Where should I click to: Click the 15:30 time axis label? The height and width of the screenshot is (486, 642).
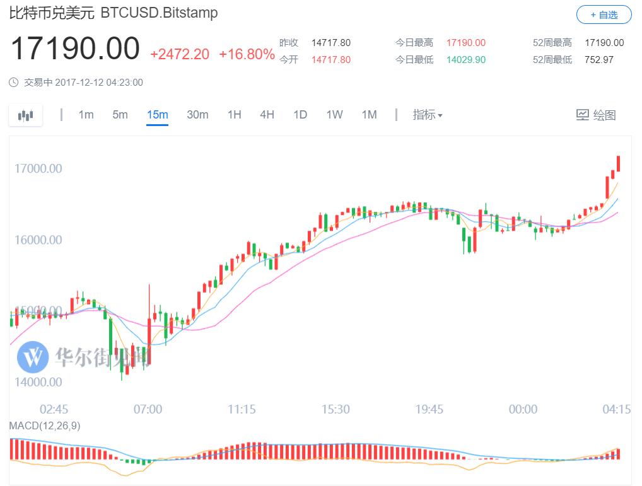[336, 409]
